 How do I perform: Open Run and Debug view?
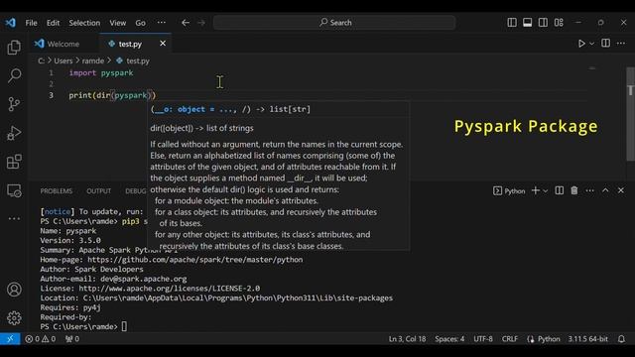click(x=14, y=133)
